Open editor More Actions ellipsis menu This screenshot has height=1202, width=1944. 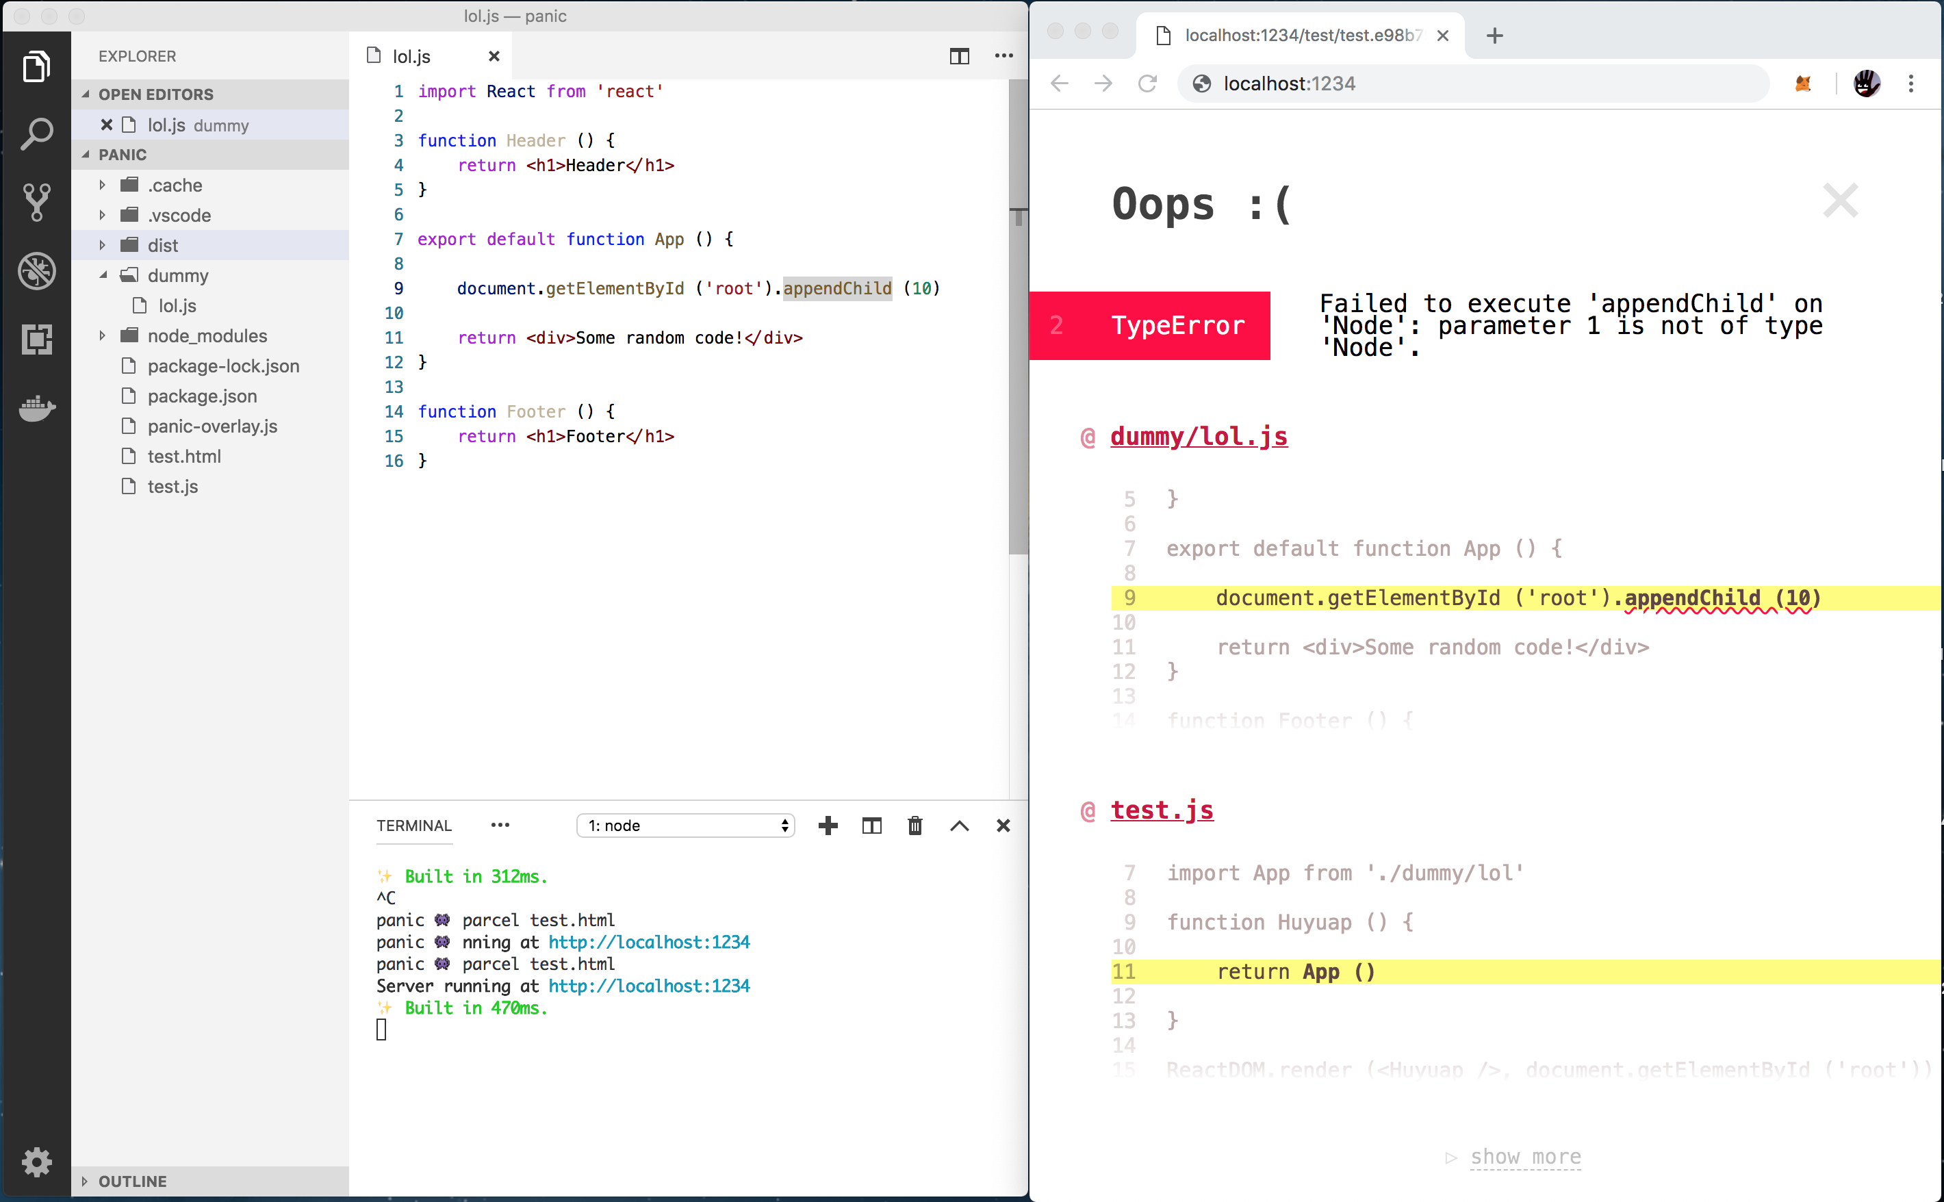[1003, 55]
